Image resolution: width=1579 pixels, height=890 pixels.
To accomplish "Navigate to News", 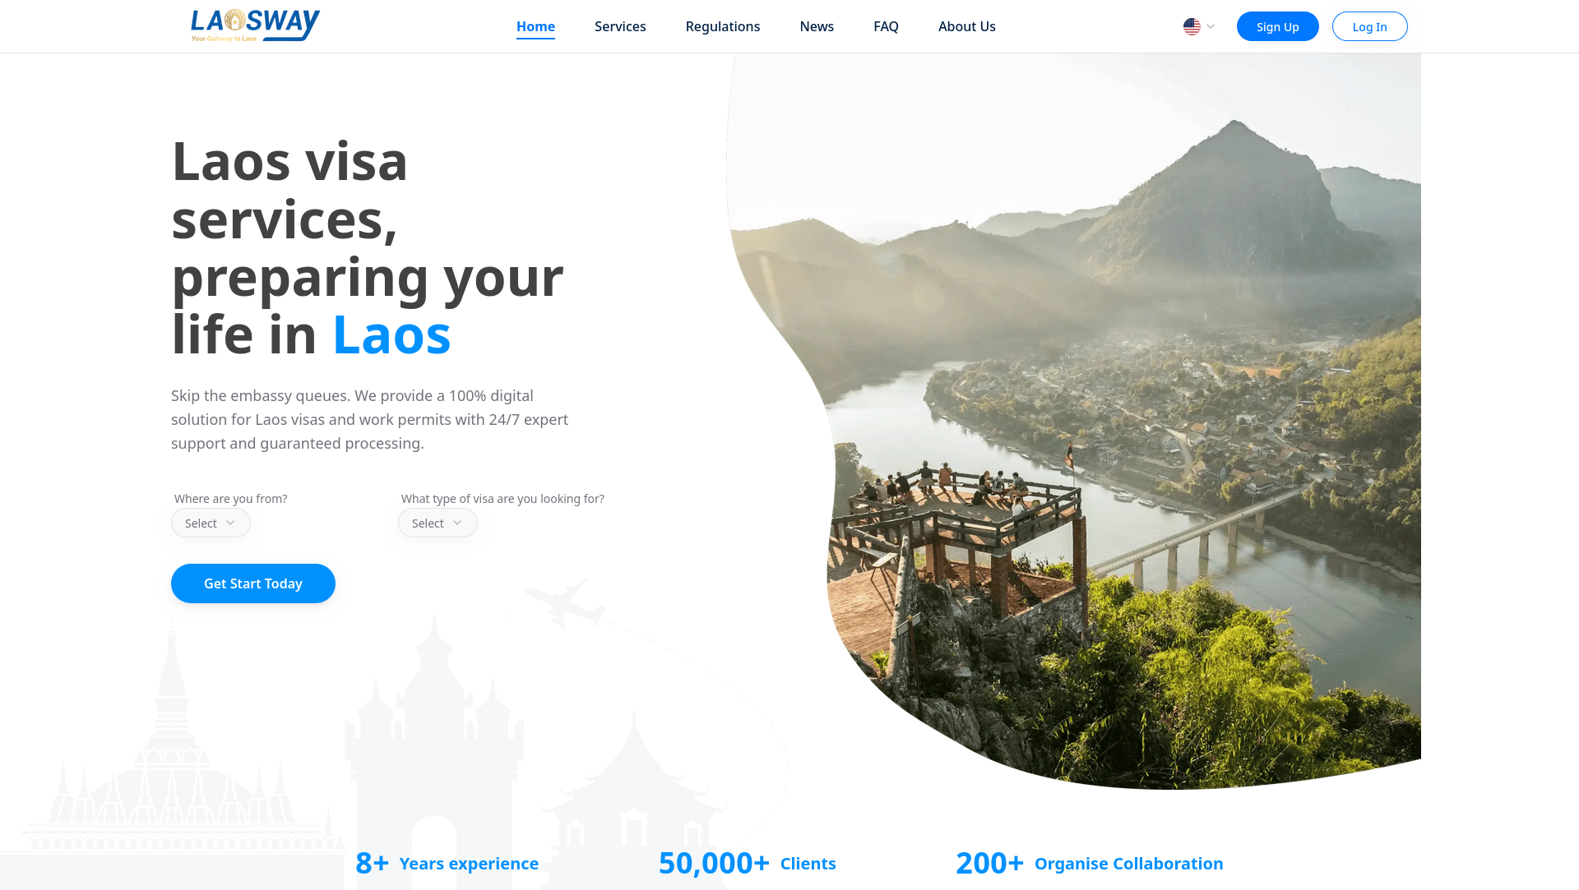I will coord(817,26).
